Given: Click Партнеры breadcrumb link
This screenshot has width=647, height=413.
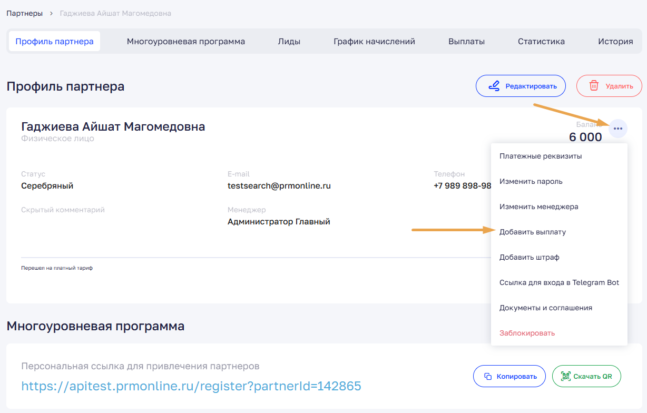Looking at the screenshot, I should [x=25, y=13].
